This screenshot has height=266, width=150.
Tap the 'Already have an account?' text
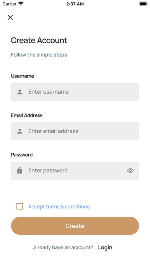coord(63,247)
